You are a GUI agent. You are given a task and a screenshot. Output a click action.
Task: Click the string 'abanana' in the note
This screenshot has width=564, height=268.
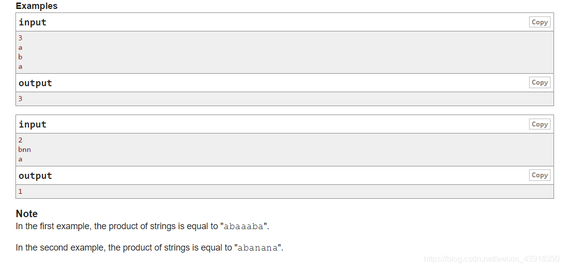[257, 248]
